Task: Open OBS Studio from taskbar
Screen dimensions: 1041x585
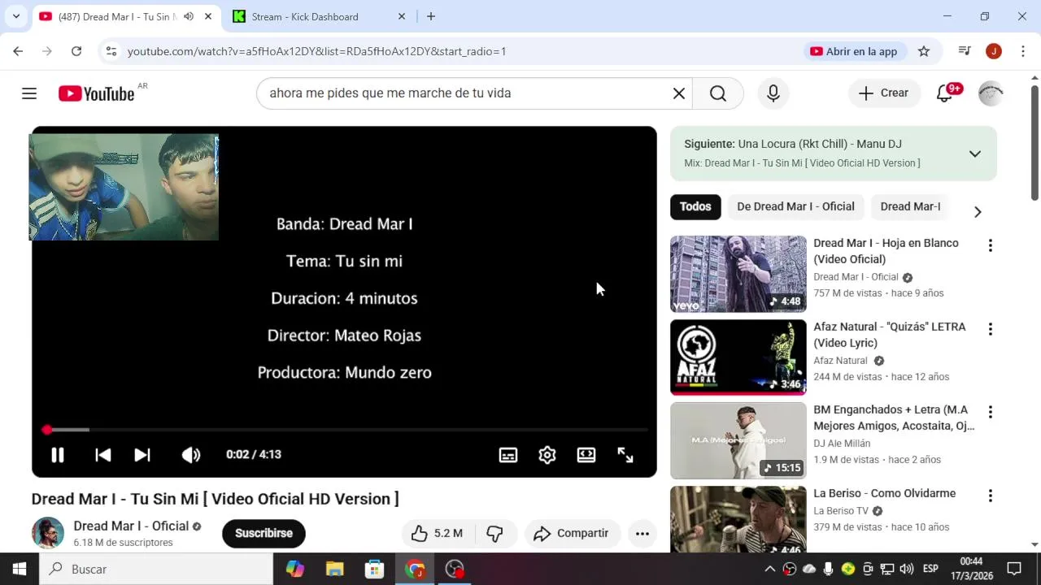Action: click(x=455, y=569)
